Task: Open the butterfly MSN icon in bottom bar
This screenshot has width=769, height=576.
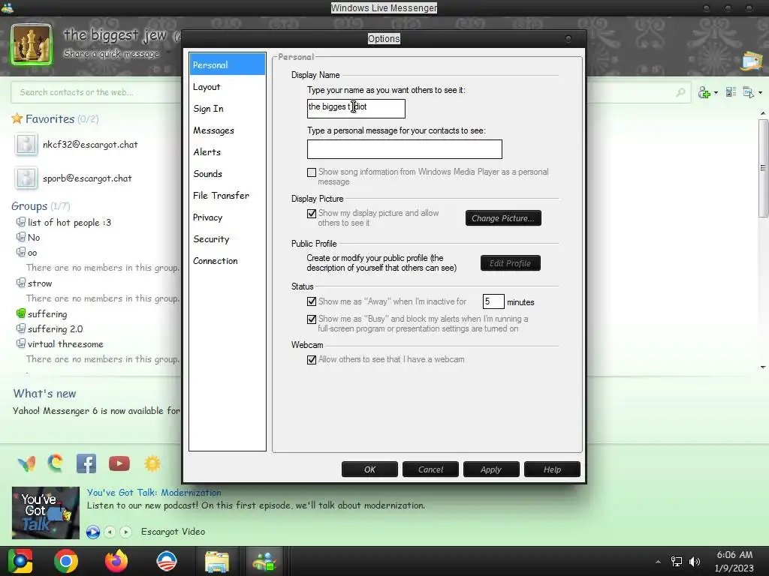Action: (26, 463)
